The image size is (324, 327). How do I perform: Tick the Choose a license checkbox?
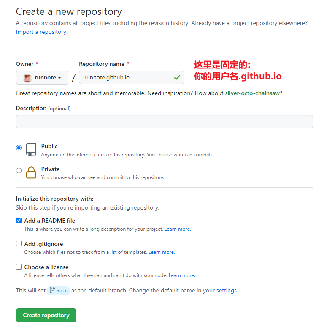point(19,267)
